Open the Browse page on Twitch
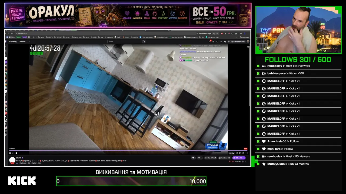Viewport: 346px width, 194px height. tap(22, 41)
